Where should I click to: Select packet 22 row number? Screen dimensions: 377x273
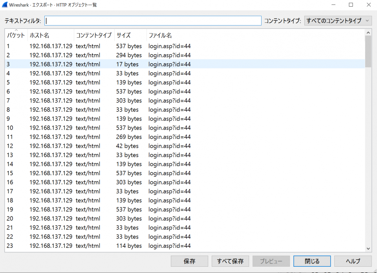(x=10, y=237)
